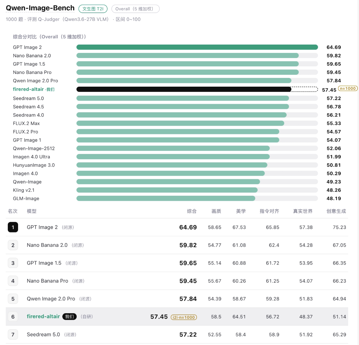The height and width of the screenshot is (345, 359).
Task: Click the FLUX.2 Max chart label
Action: [x=26, y=123]
